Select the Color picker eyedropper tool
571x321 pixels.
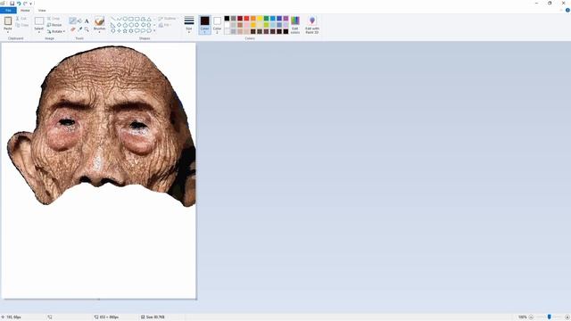(x=79, y=29)
